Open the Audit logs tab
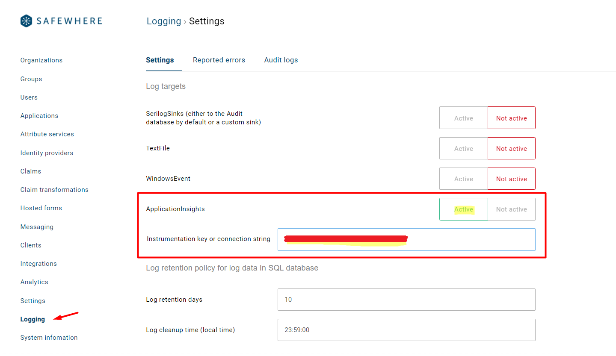 (281, 60)
